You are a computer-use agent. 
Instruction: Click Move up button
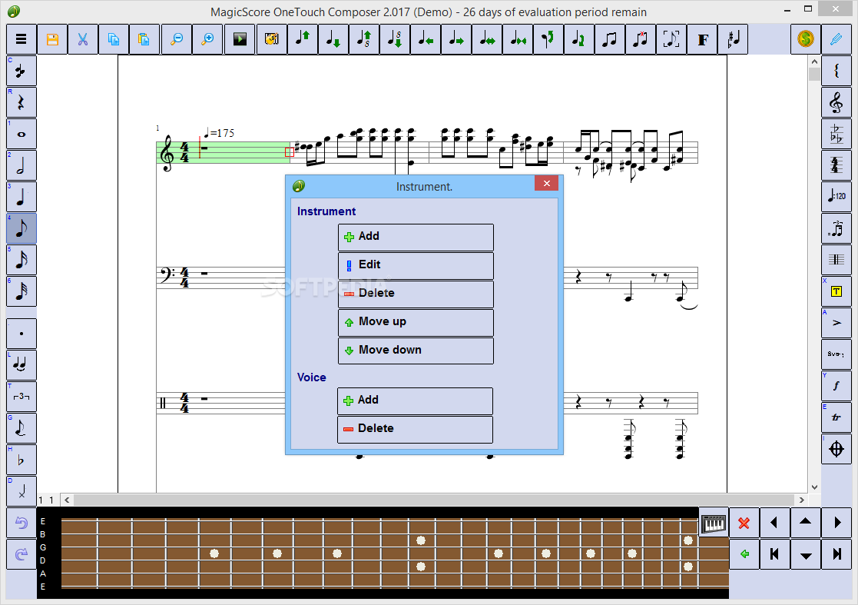tap(416, 322)
